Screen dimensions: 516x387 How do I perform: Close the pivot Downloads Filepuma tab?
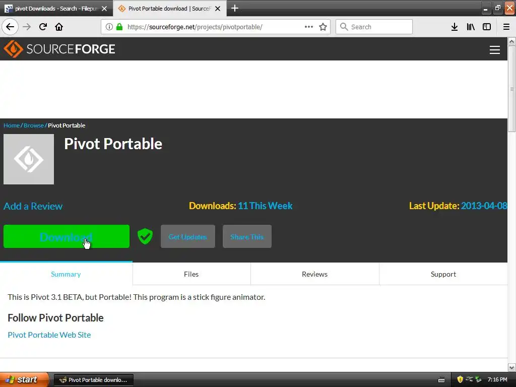[x=104, y=9]
